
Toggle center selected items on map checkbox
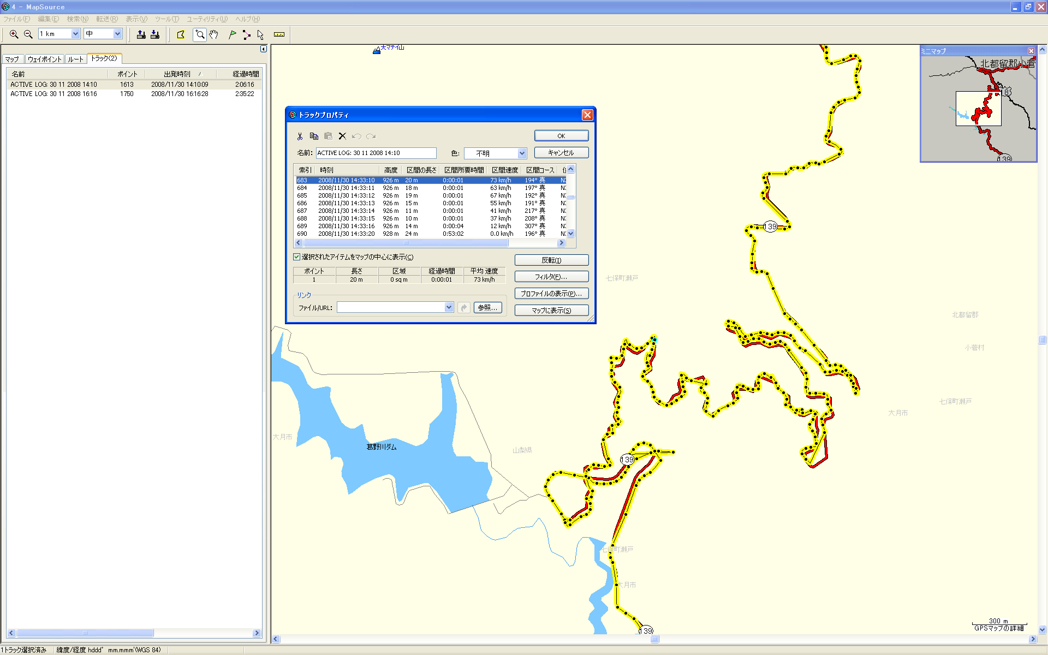point(297,257)
